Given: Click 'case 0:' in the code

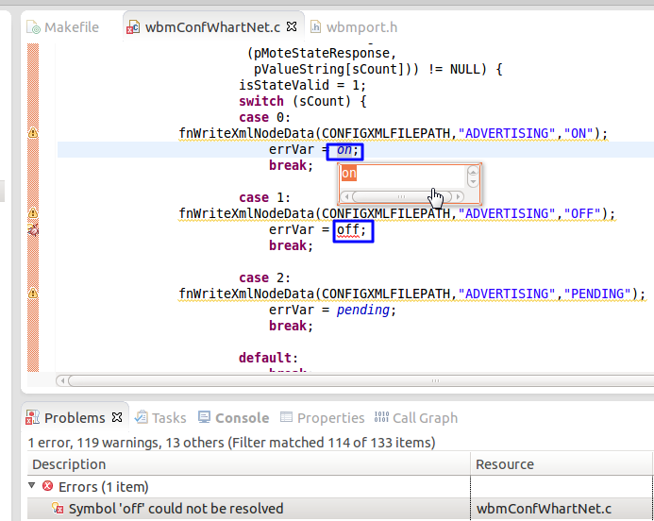Looking at the screenshot, I should pos(264,117).
